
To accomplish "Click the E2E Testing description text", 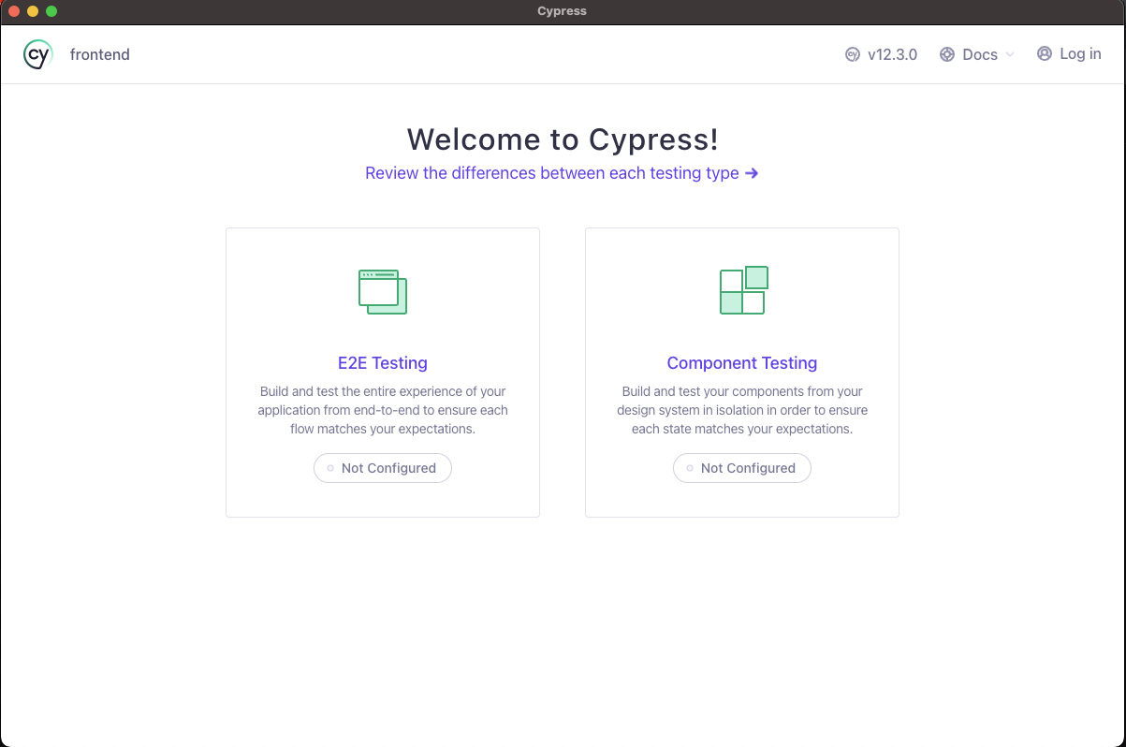I will click(383, 410).
